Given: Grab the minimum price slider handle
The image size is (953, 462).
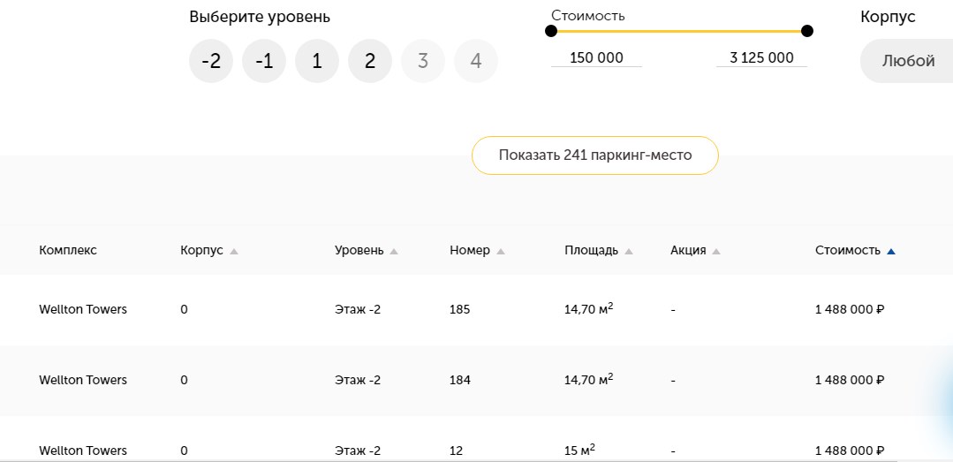Looking at the screenshot, I should (x=551, y=31).
